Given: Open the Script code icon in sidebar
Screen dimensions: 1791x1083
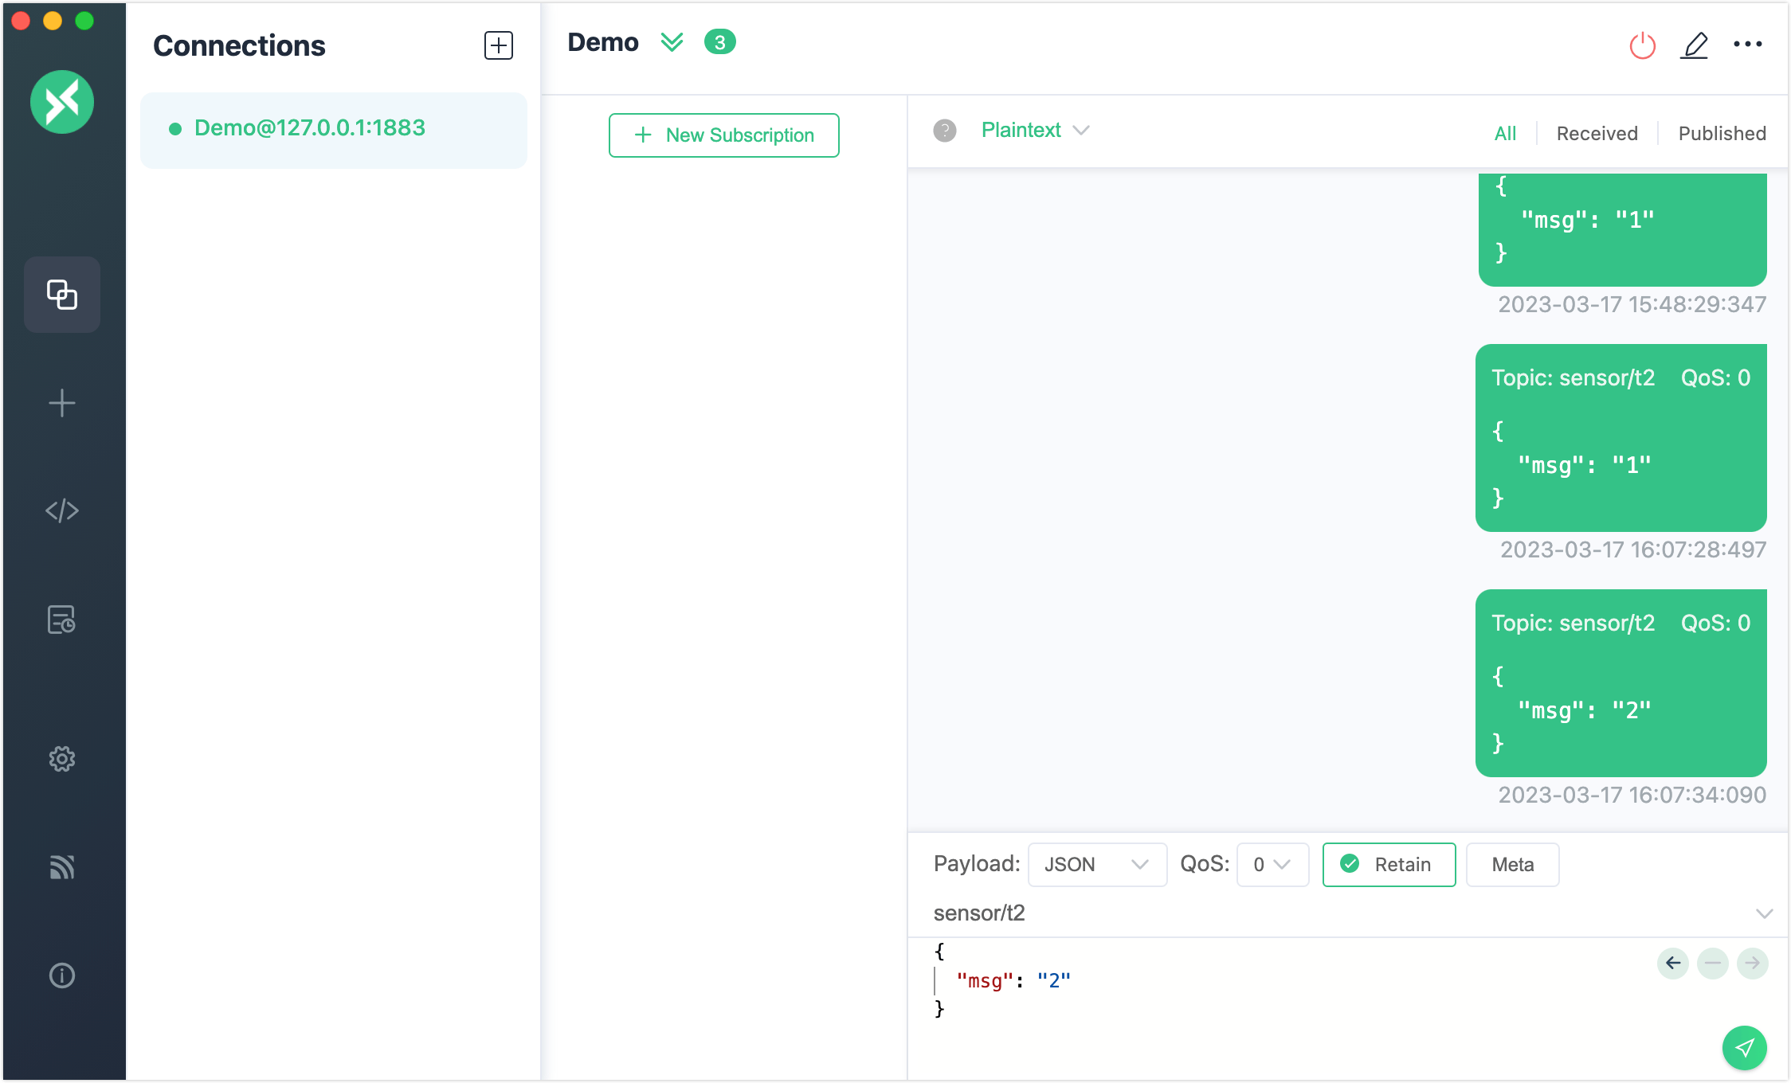Looking at the screenshot, I should (x=62, y=510).
